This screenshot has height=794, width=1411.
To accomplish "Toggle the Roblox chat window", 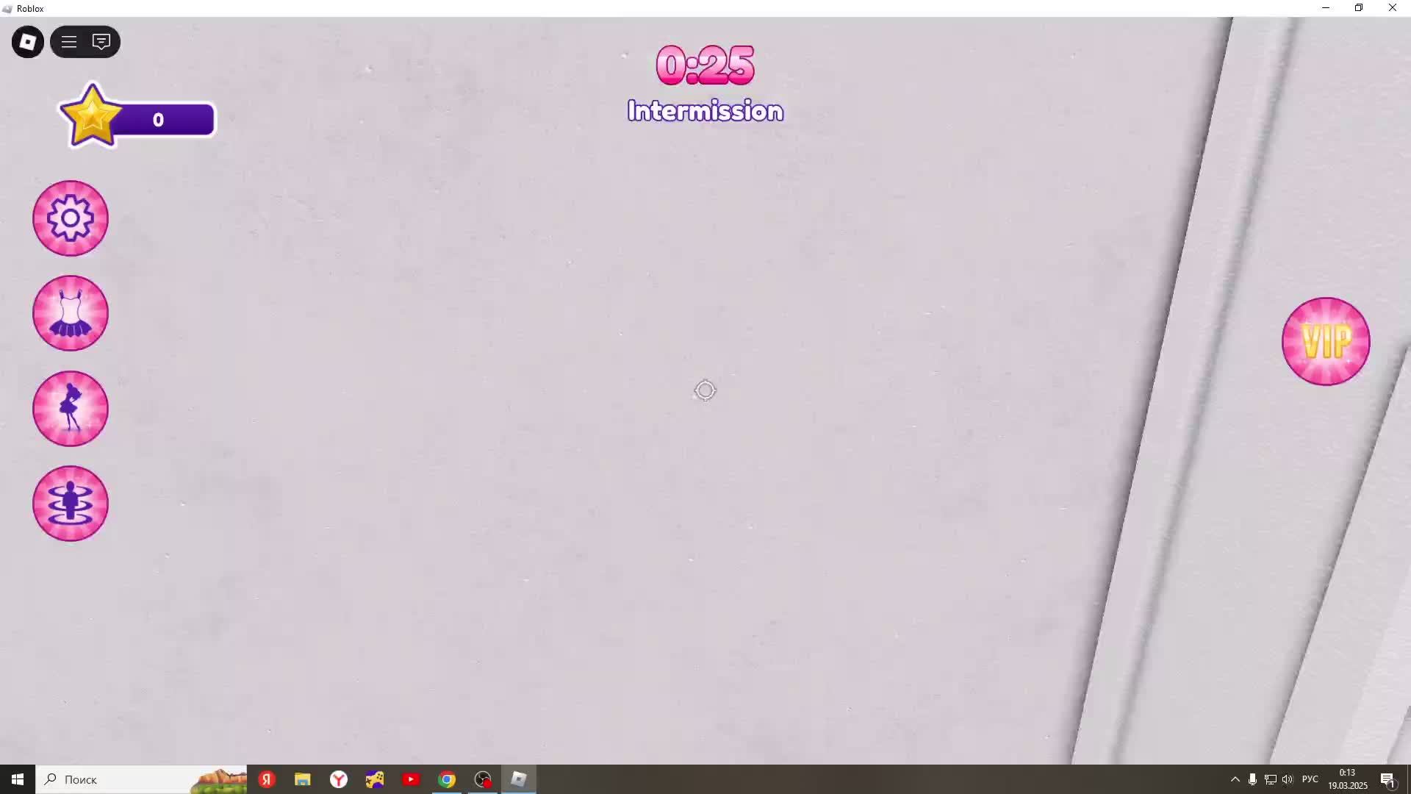I will [101, 42].
